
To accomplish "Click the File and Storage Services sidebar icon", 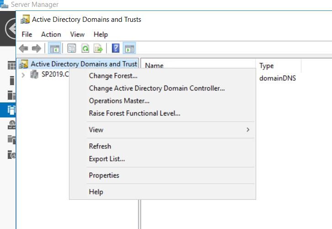I will click(12, 139).
